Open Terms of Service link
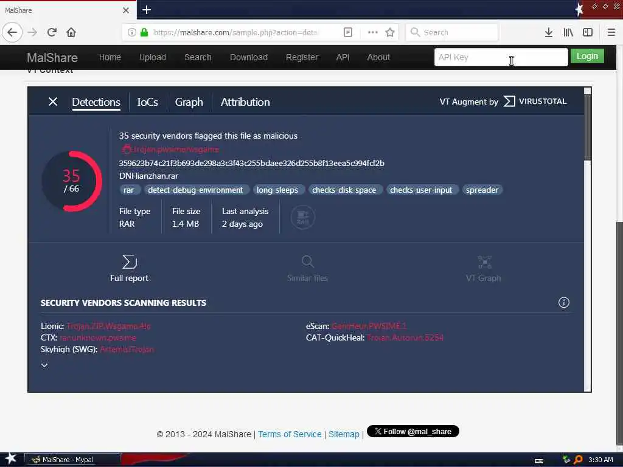 click(290, 434)
